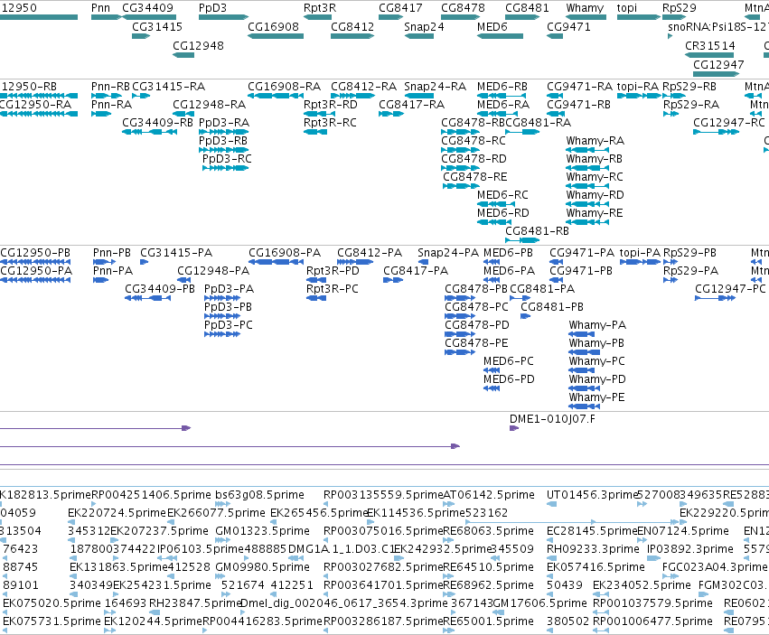Select the CG8478 gene label
Screen dimensions: 769x635
(463, 8)
